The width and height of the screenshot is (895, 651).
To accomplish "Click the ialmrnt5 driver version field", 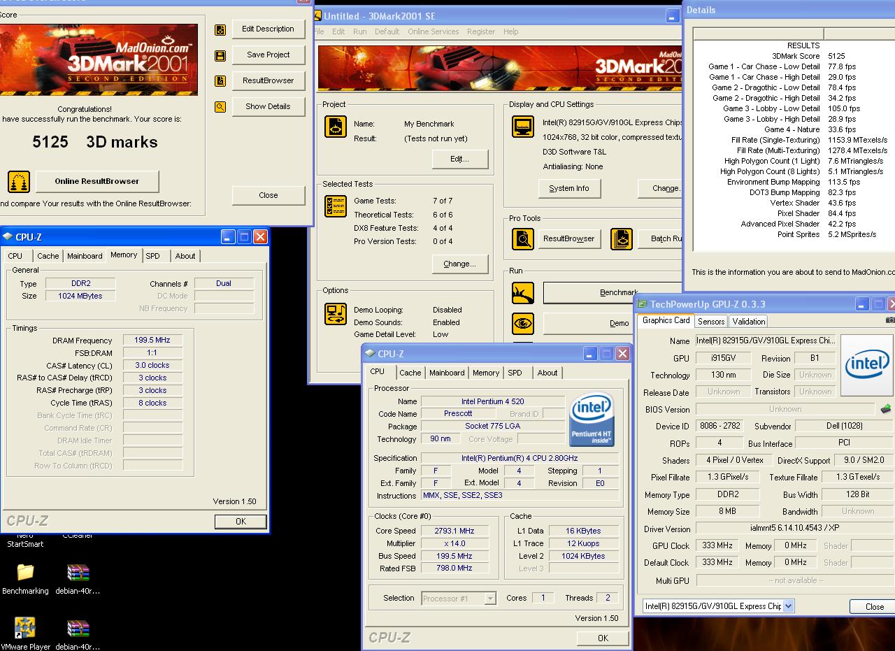I will [794, 529].
